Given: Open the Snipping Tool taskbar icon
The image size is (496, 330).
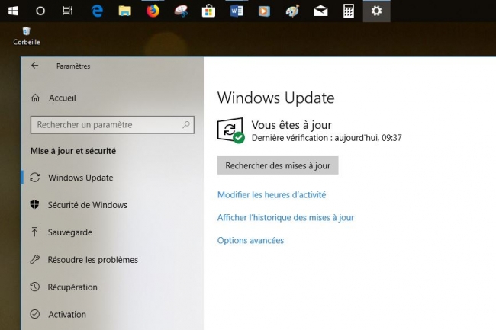Looking at the screenshot, I should tap(181, 11).
